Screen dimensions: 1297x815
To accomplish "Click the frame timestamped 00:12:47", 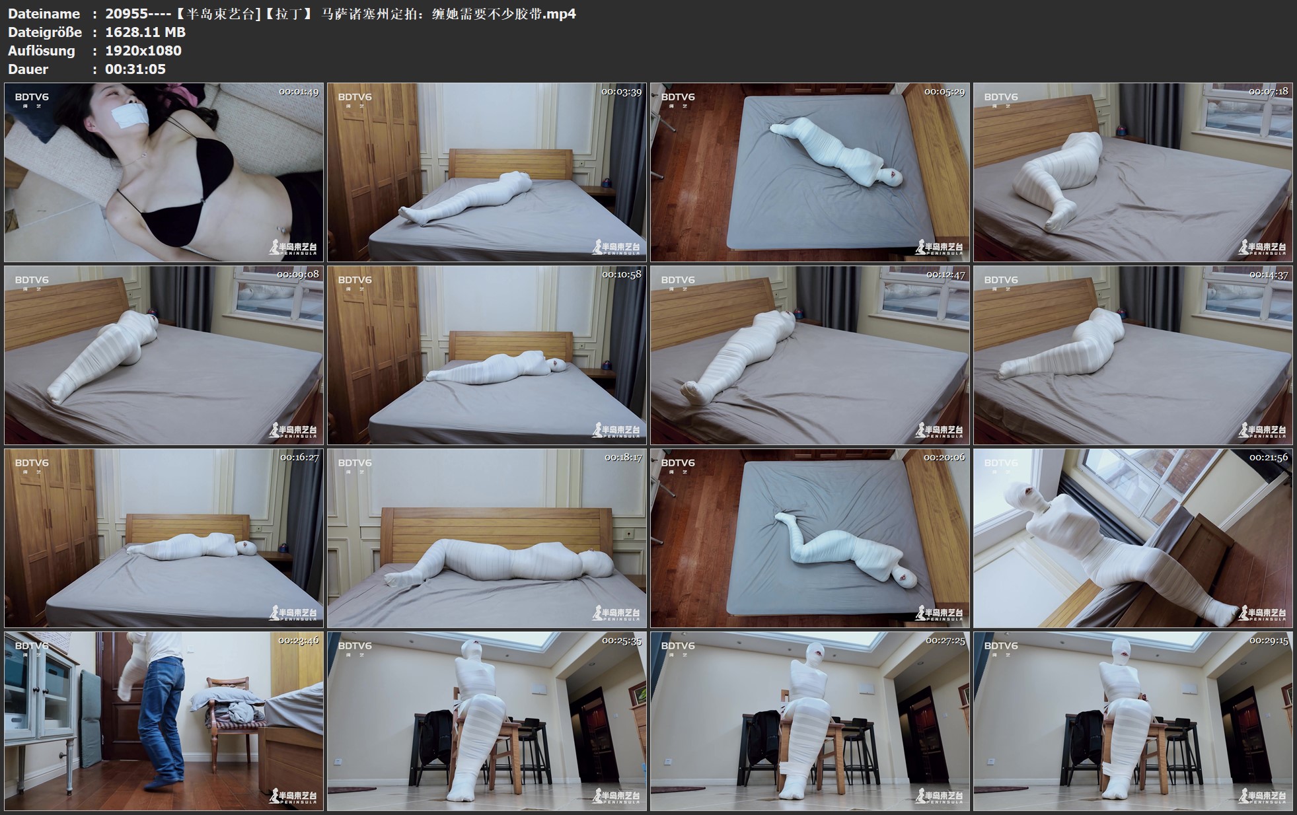I will click(810, 355).
